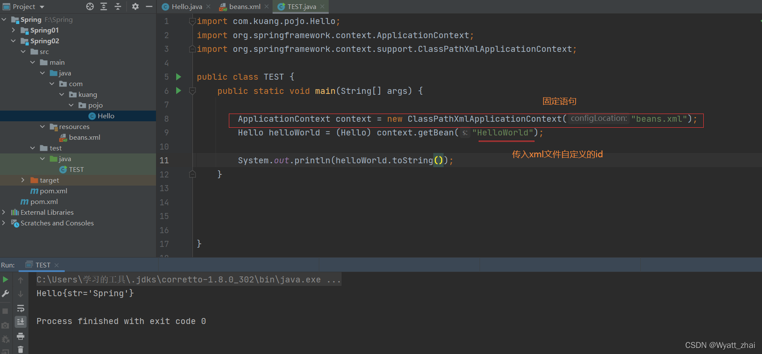The width and height of the screenshot is (762, 354).
Task: Collapse the main folder
Action: pos(33,62)
